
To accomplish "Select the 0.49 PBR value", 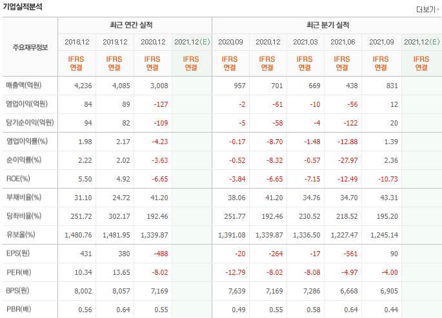I will coord(239,310).
